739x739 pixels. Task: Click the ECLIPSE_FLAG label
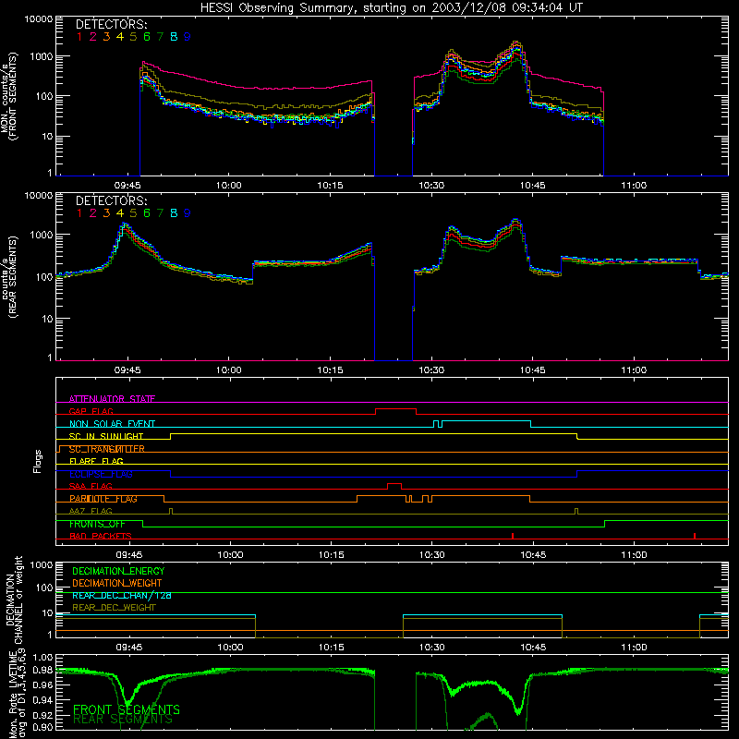tap(101, 474)
